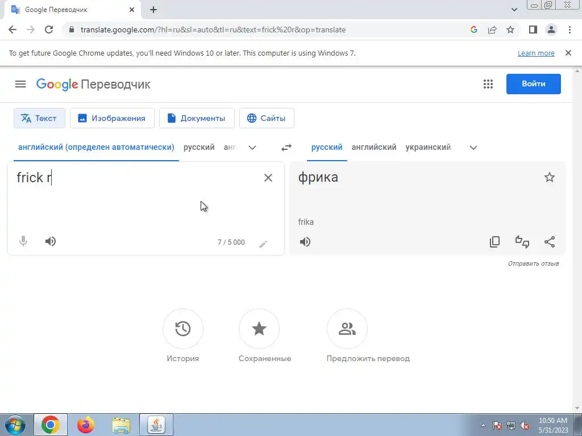Open the Chrome three-dot menu
582x436 pixels.
click(x=569, y=30)
